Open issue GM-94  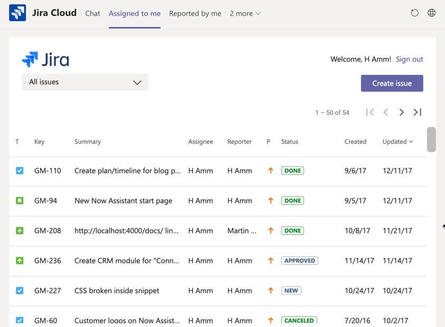coord(46,201)
